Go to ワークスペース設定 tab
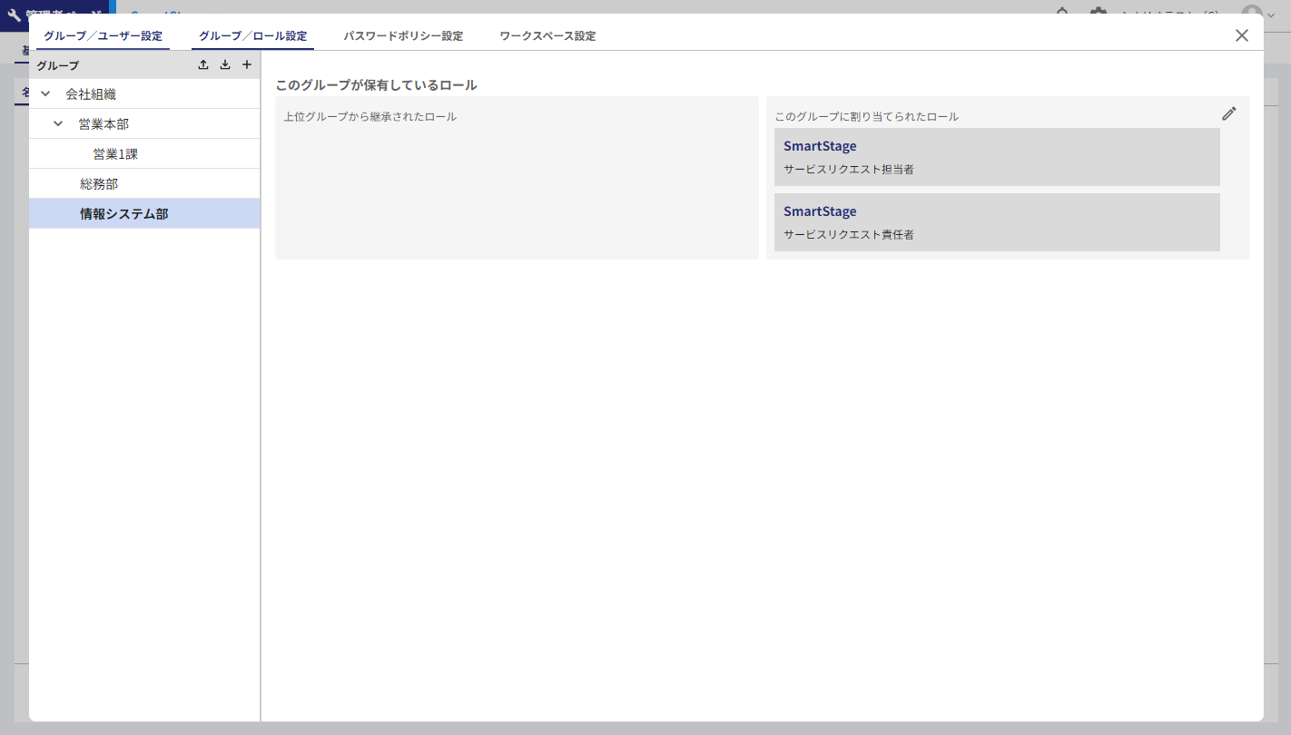1291x735 pixels. pos(547,36)
